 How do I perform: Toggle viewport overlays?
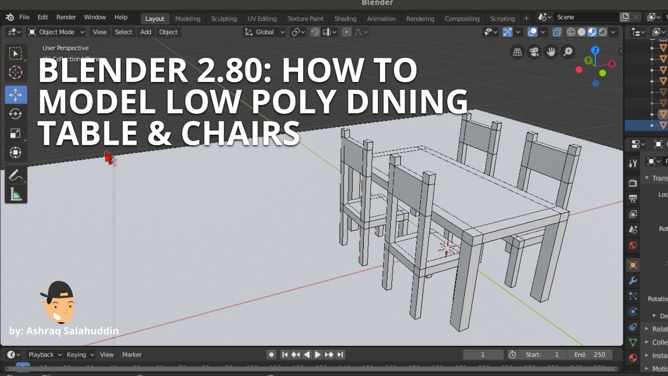[x=532, y=32]
